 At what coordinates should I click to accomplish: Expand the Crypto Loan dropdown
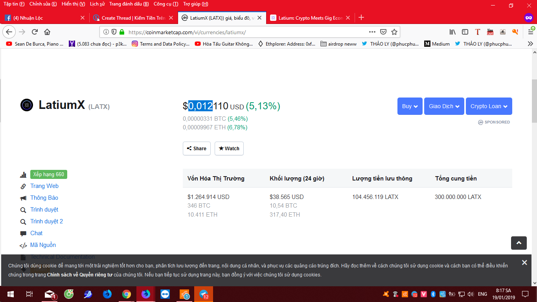[x=489, y=106]
